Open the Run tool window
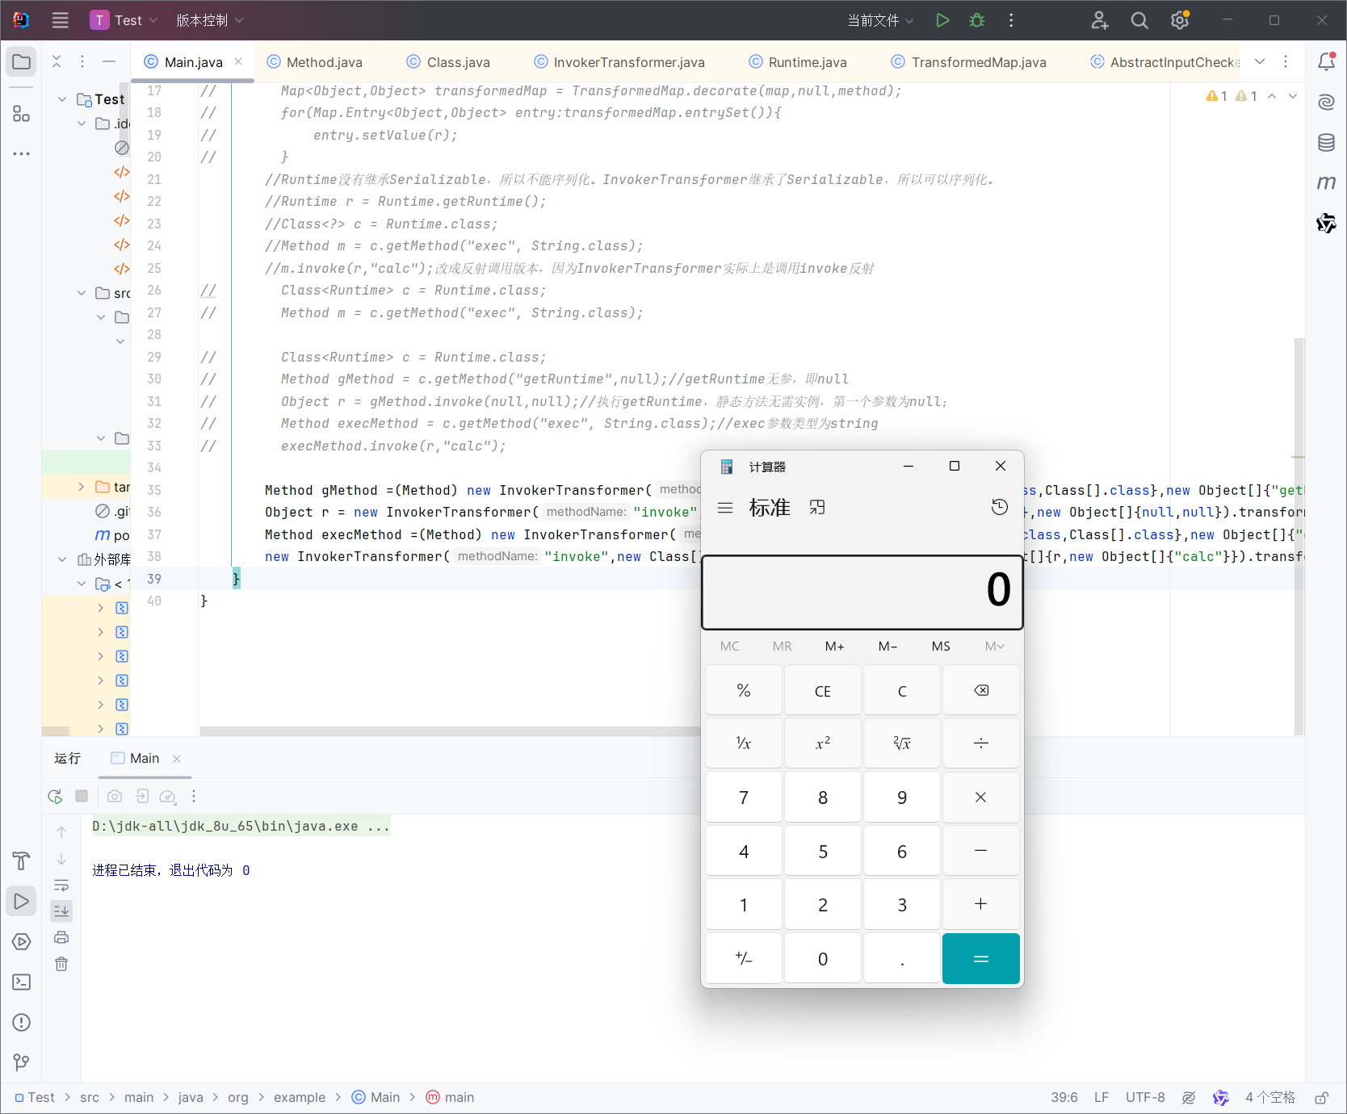1347x1114 pixels. pyautogui.click(x=22, y=901)
